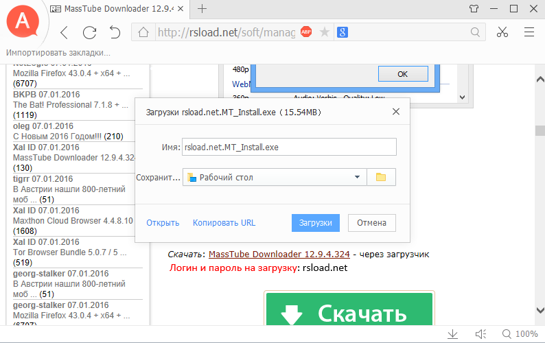Click the green Скачать button

349,309
